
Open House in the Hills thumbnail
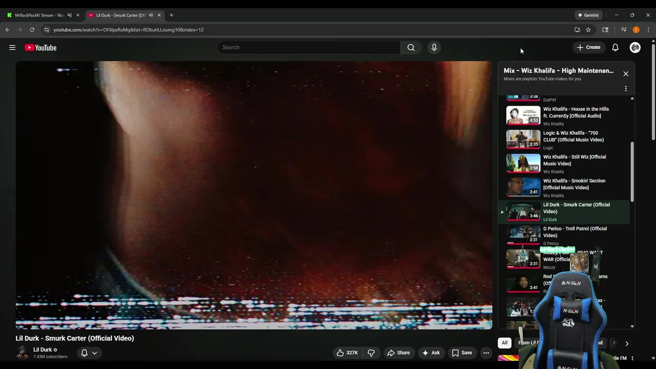pos(523,115)
